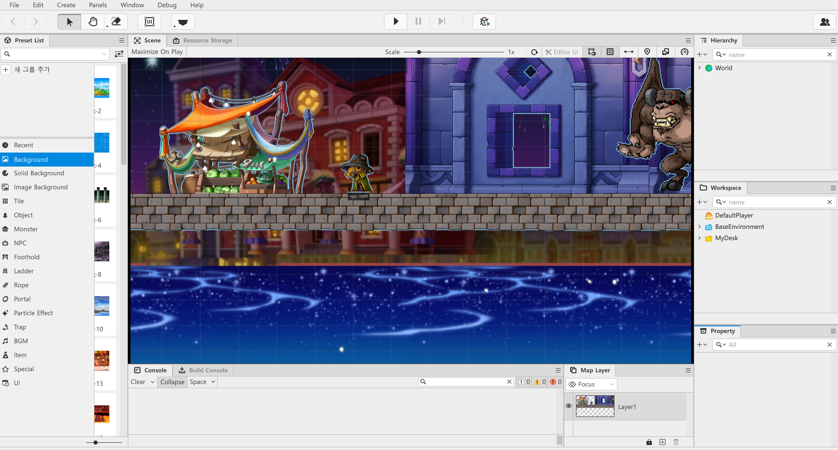Image resolution: width=838 pixels, height=450 pixels.
Task: Click the tile drawing tool in toolbar
Action: [183, 22]
